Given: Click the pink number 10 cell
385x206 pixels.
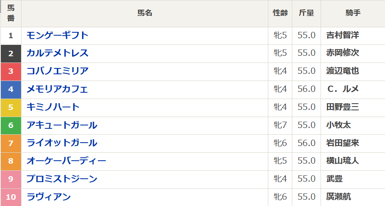Looking at the screenshot, I should pos(11,197).
